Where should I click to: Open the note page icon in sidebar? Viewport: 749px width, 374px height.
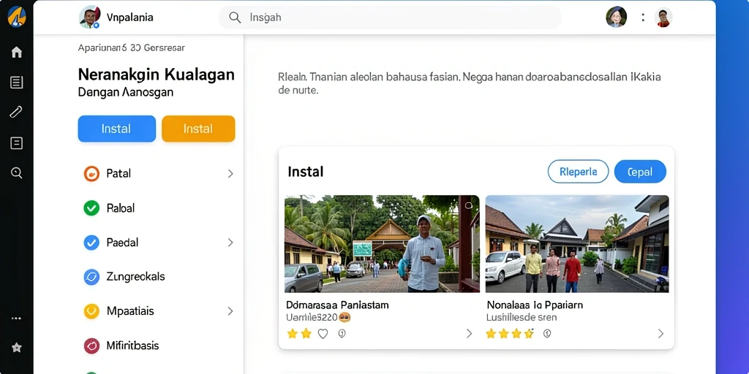tap(17, 143)
